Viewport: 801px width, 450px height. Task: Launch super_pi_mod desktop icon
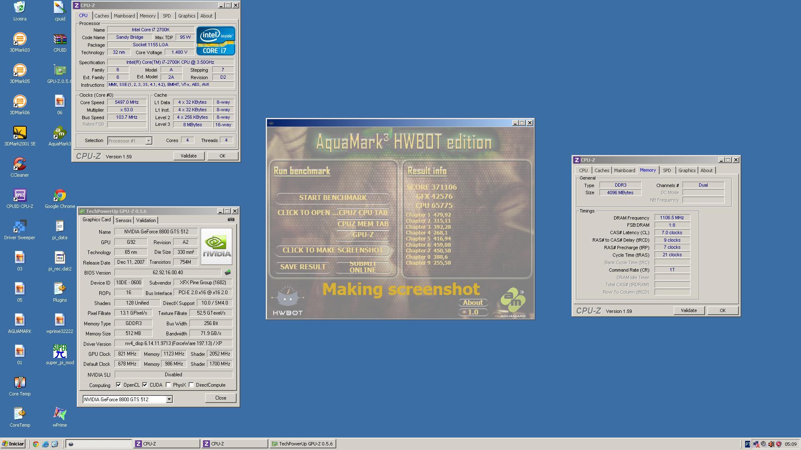[x=60, y=354]
